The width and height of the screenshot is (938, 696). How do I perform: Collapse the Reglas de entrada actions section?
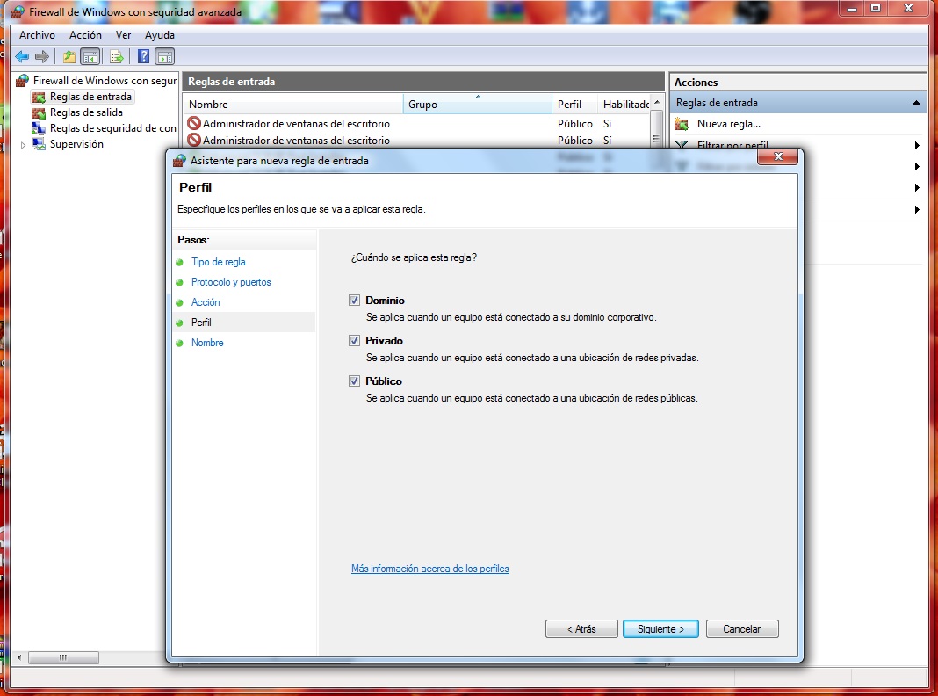point(916,103)
